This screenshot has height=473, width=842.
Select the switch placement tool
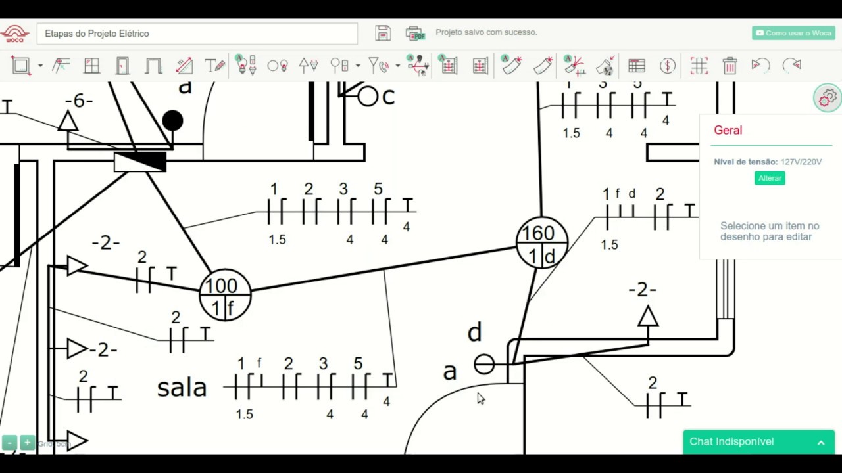coord(339,66)
